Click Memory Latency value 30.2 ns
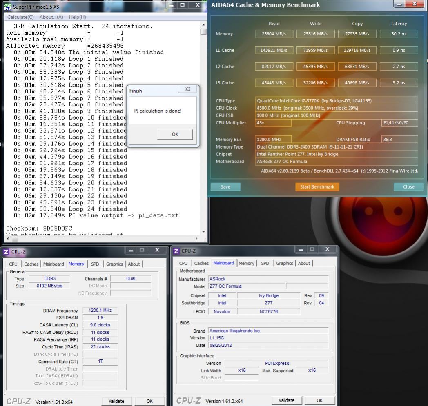Image resolution: width=428 pixels, height=406 pixels. [x=399, y=34]
